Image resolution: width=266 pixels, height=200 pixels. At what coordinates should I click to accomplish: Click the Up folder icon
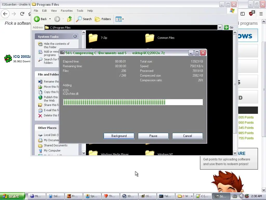(70, 19)
